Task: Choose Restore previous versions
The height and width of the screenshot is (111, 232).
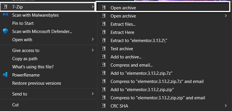Action: pyautogui.click(x=36, y=83)
